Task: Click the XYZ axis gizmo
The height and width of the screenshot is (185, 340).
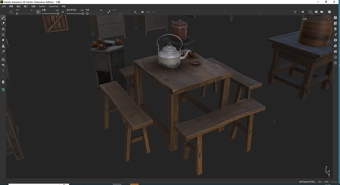Action: (x=328, y=171)
